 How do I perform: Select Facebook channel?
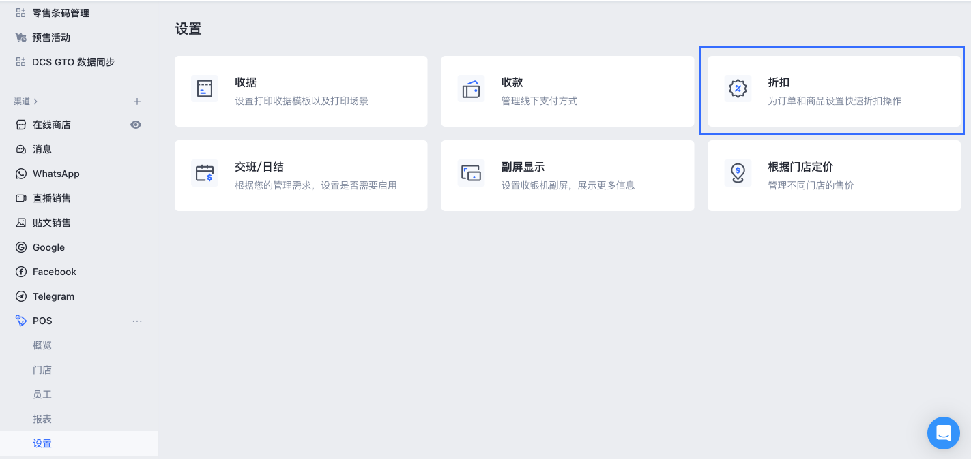55,272
